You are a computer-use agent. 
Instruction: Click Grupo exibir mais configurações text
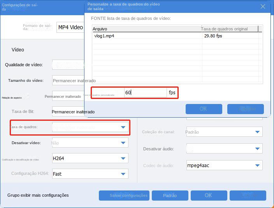(38, 195)
